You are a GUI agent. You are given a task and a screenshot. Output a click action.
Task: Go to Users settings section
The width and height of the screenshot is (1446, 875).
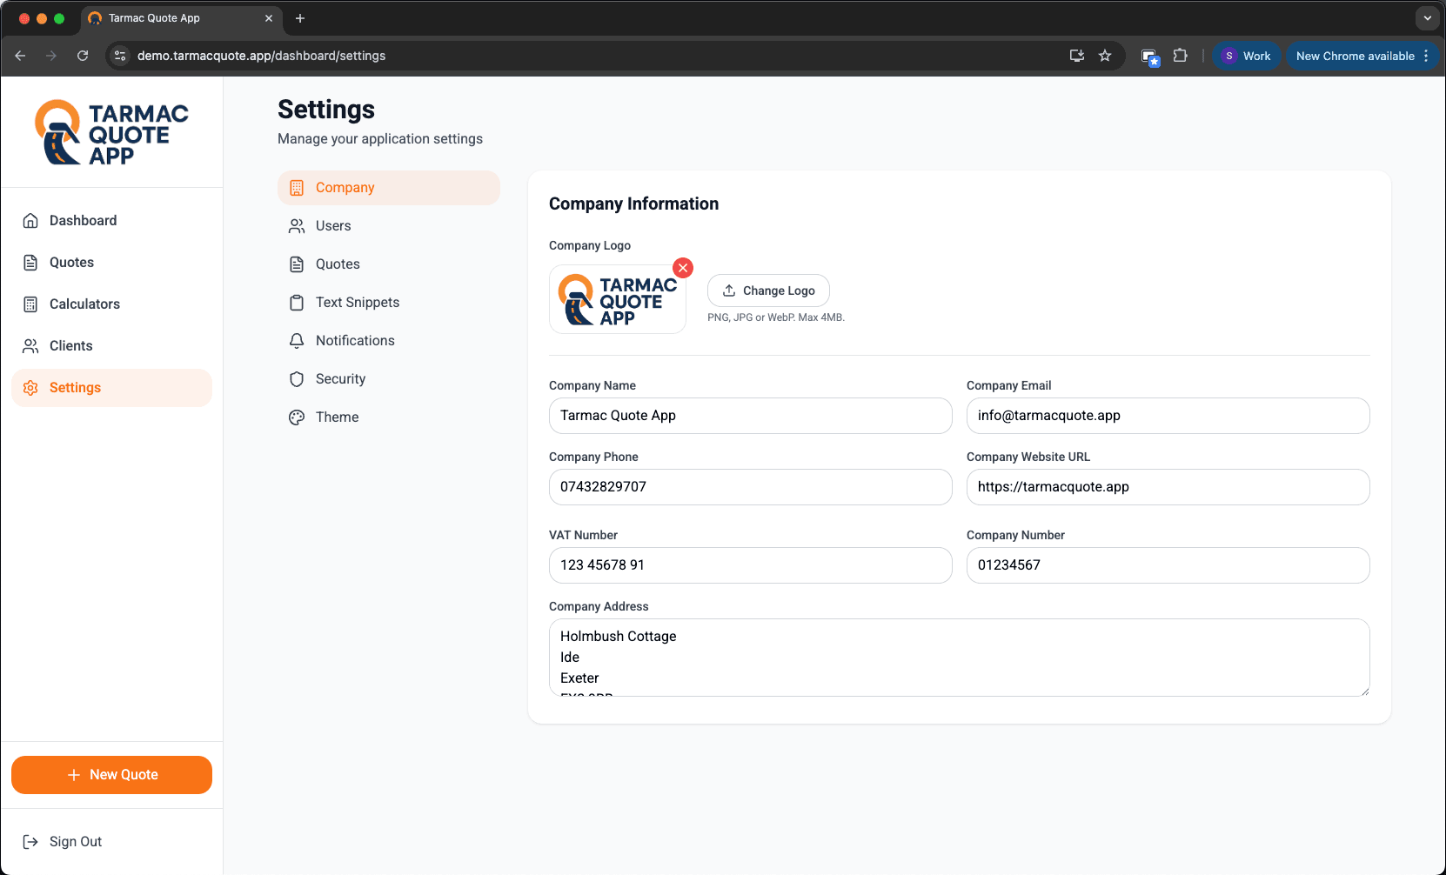pos(332,226)
